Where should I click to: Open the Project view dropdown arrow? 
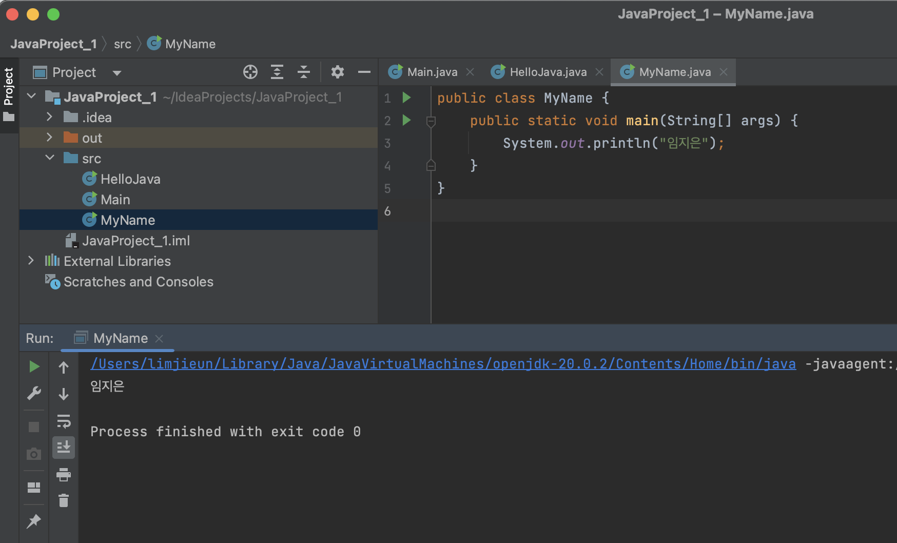[x=117, y=73]
